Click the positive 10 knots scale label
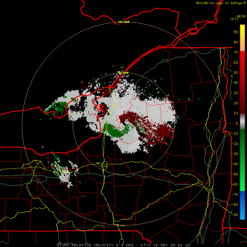The height and width of the screenshot is (247, 247). pyautogui.click(x=236, y=113)
